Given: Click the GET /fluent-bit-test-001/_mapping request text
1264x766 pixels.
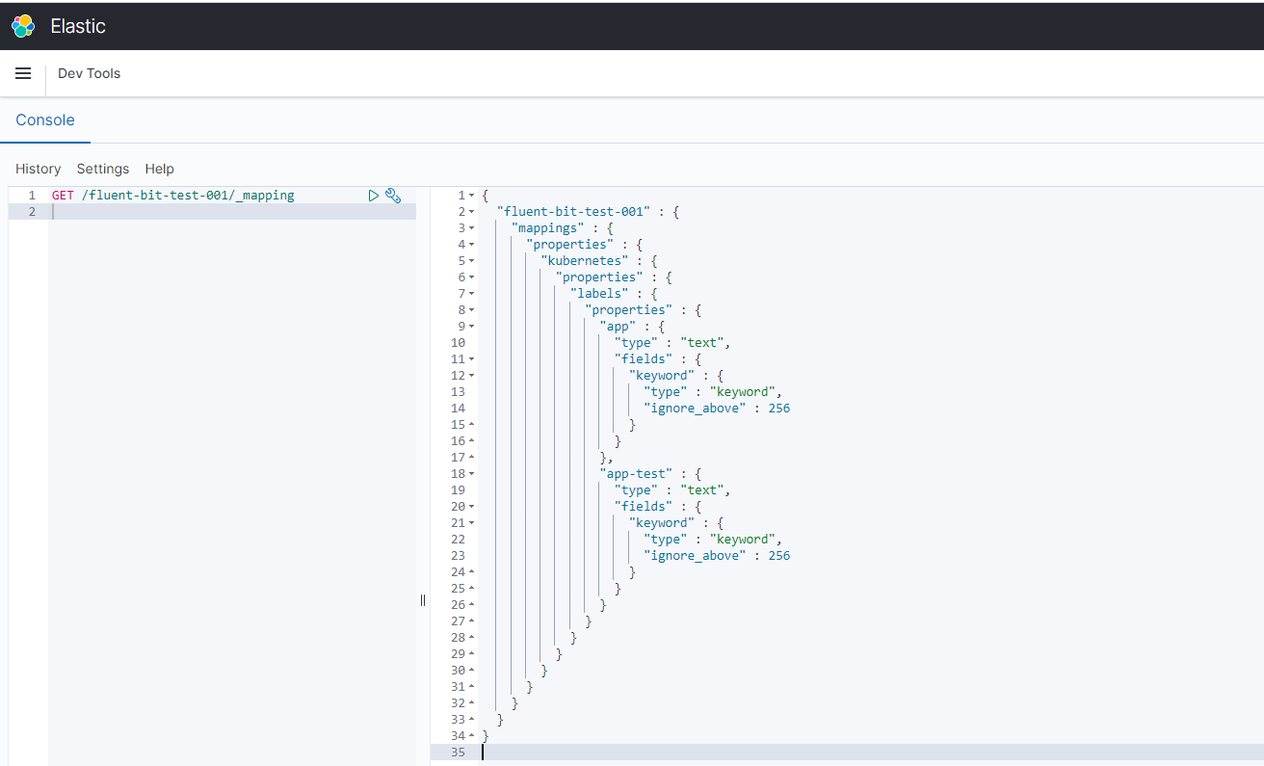Looking at the screenshot, I should pos(173,196).
